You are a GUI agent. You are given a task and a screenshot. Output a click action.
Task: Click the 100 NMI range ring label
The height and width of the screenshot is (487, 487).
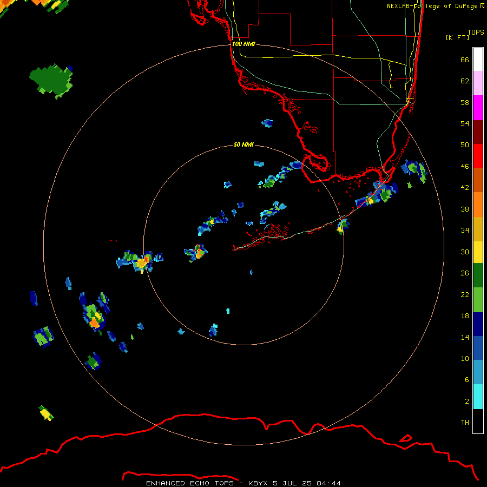[243, 44]
